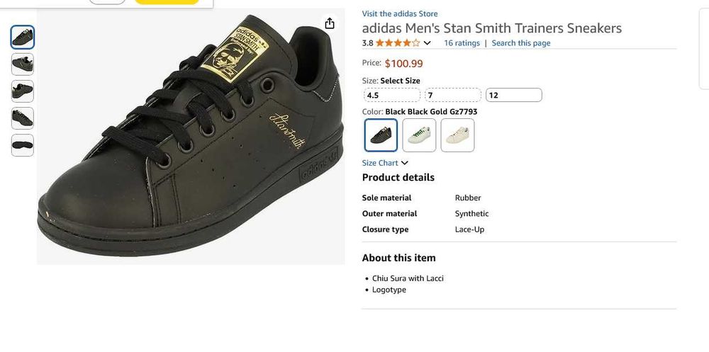Open the rating breakdown chevron
This screenshot has height=352, width=709.
click(427, 43)
